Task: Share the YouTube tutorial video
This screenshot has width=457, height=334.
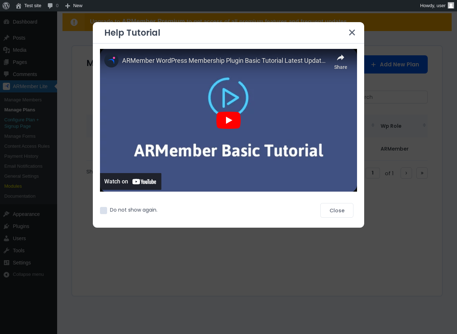Action: click(341, 62)
